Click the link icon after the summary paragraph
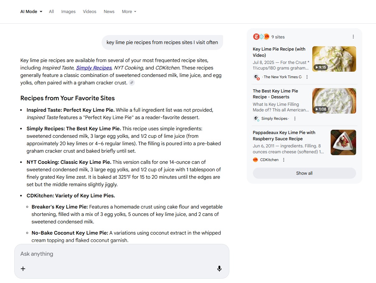376x283 pixels. point(132,83)
